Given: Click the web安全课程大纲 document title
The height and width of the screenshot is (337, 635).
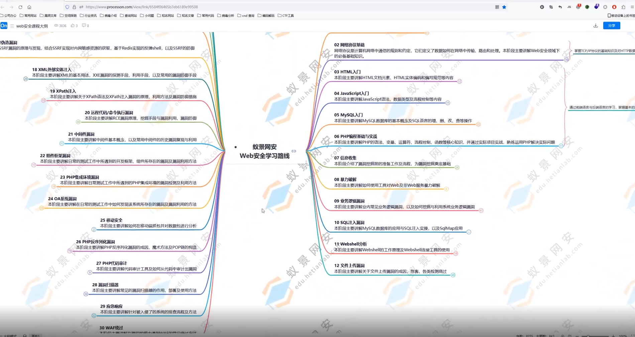Looking at the screenshot, I should click(x=32, y=26).
